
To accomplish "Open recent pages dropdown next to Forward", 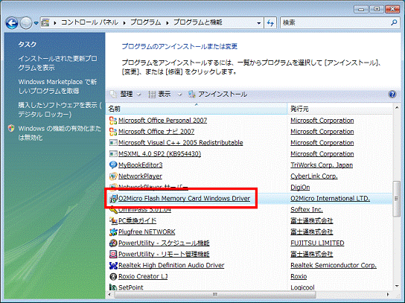I will [x=36, y=23].
